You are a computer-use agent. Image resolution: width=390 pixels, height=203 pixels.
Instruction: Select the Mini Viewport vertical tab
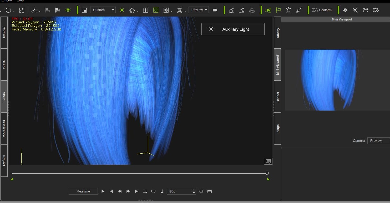278,65
